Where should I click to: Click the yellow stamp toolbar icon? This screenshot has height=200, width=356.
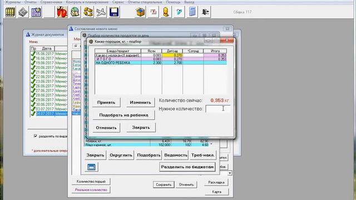[x=166, y=12]
